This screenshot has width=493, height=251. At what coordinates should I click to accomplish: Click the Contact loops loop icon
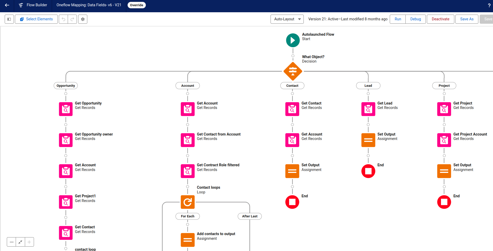pos(187,202)
